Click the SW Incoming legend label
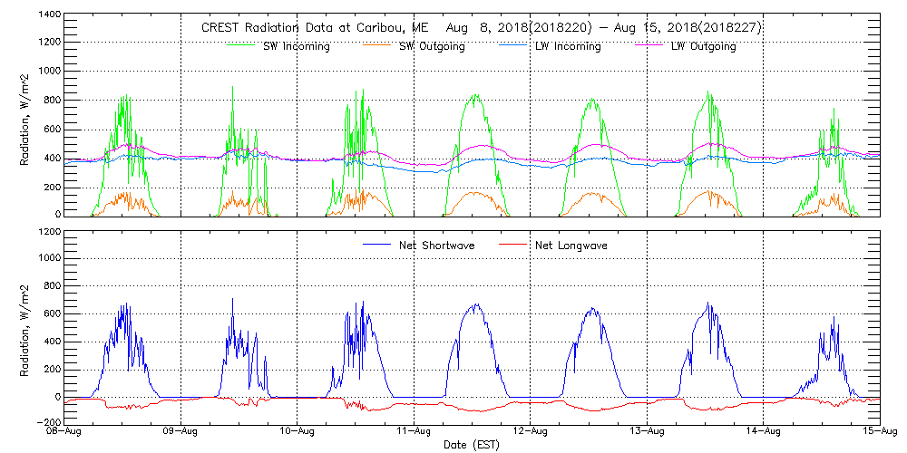 [x=296, y=46]
